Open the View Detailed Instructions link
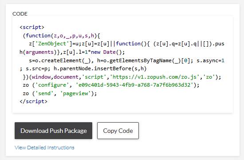Image resolution: width=244 pixels, height=160 pixels. click(44, 148)
